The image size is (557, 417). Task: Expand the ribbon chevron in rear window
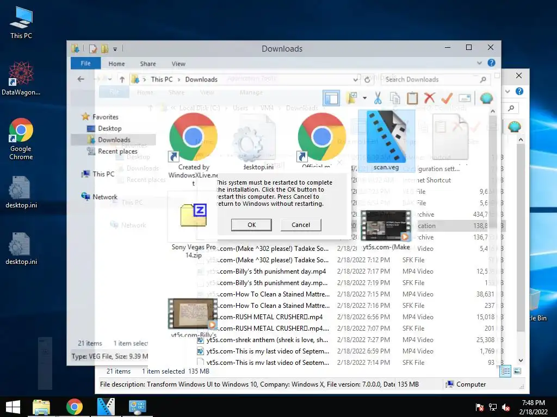(x=508, y=91)
